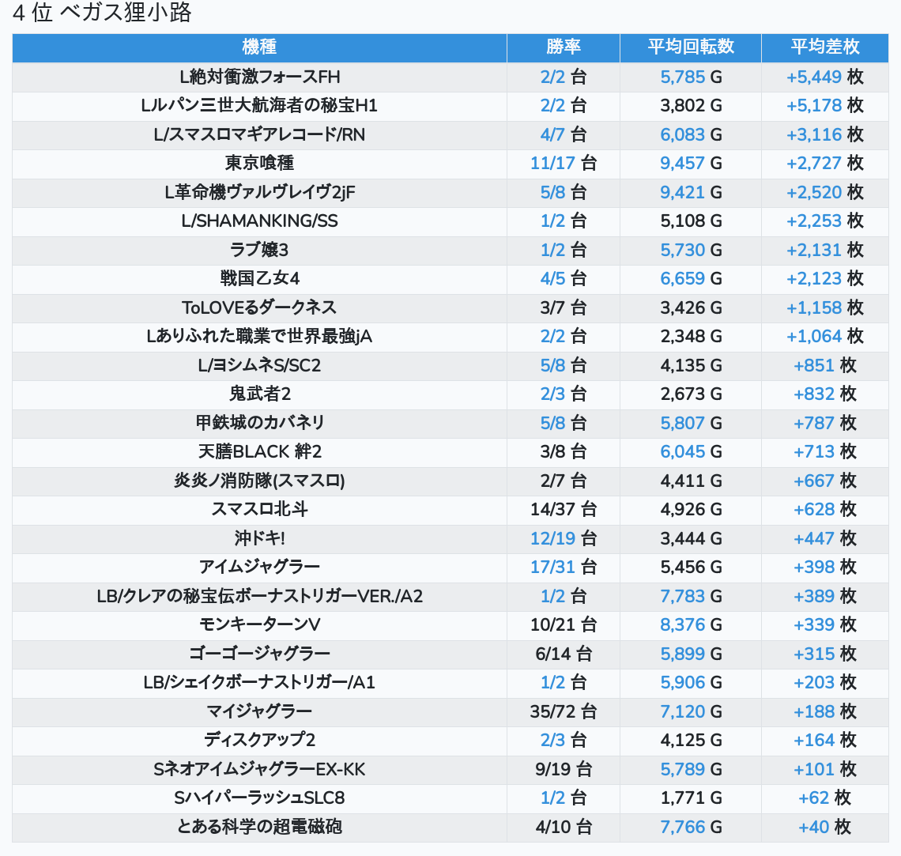Click the 4位 ベガス狸小路 heading

pos(102,13)
